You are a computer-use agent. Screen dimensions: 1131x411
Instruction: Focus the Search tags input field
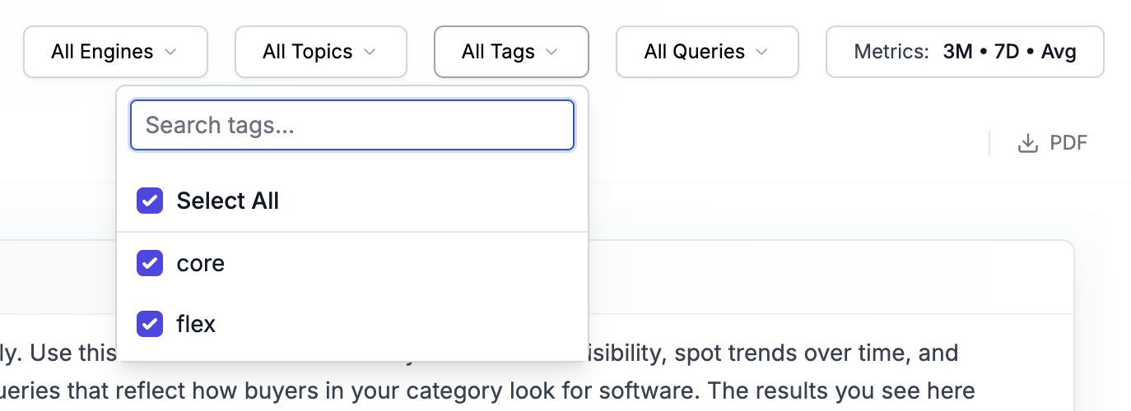coord(352,125)
